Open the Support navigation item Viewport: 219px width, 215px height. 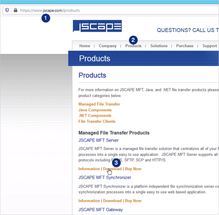(210, 46)
